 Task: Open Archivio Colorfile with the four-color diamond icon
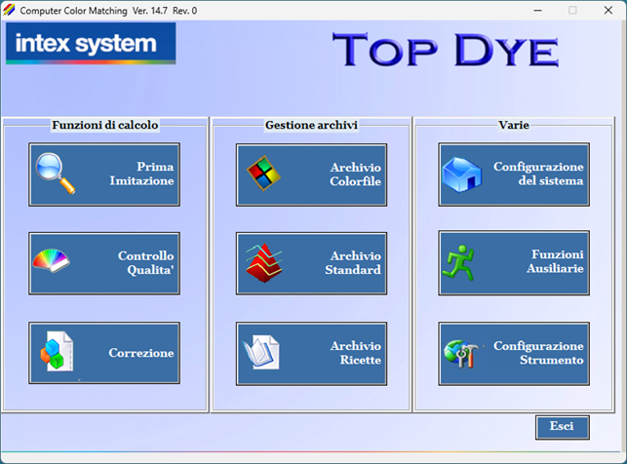click(311, 174)
